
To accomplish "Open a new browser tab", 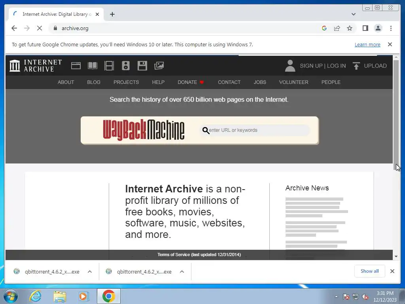I will click(112, 14).
